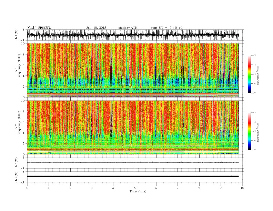Click time-axis tick label '9'
Viewport: 273px width, 211px height.
(x=221, y=188)
